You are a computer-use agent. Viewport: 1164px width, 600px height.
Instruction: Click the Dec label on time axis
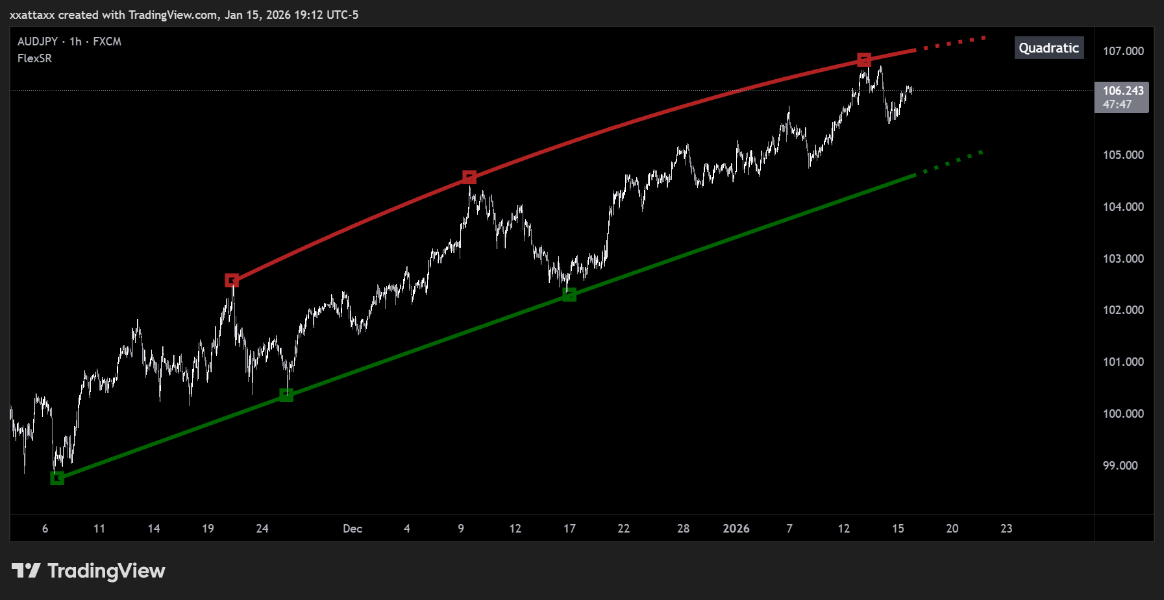point(353,529)
